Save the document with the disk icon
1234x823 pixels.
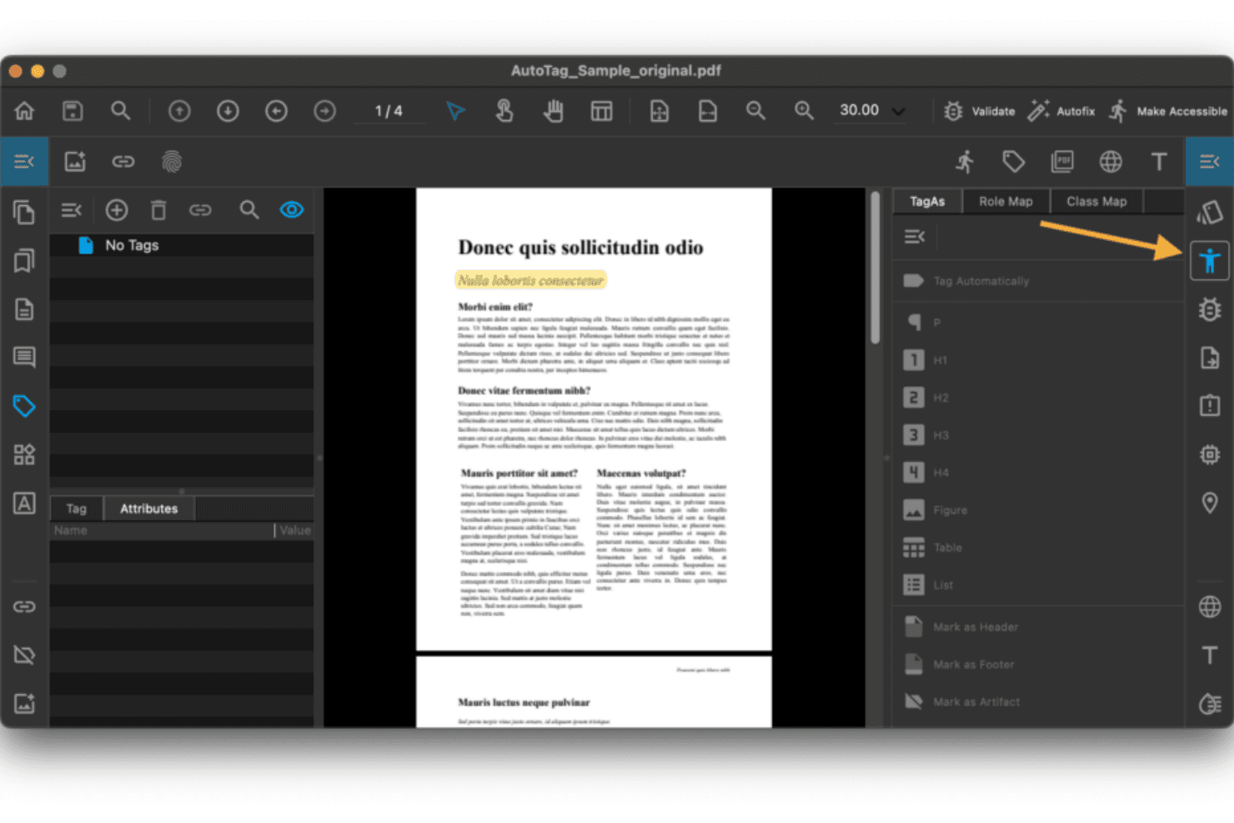73,111
